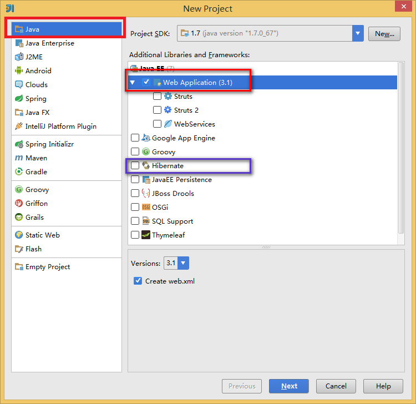Tick the Google App Engine checkbox
This screenshot has width=416, height=404.
(135, 138)
